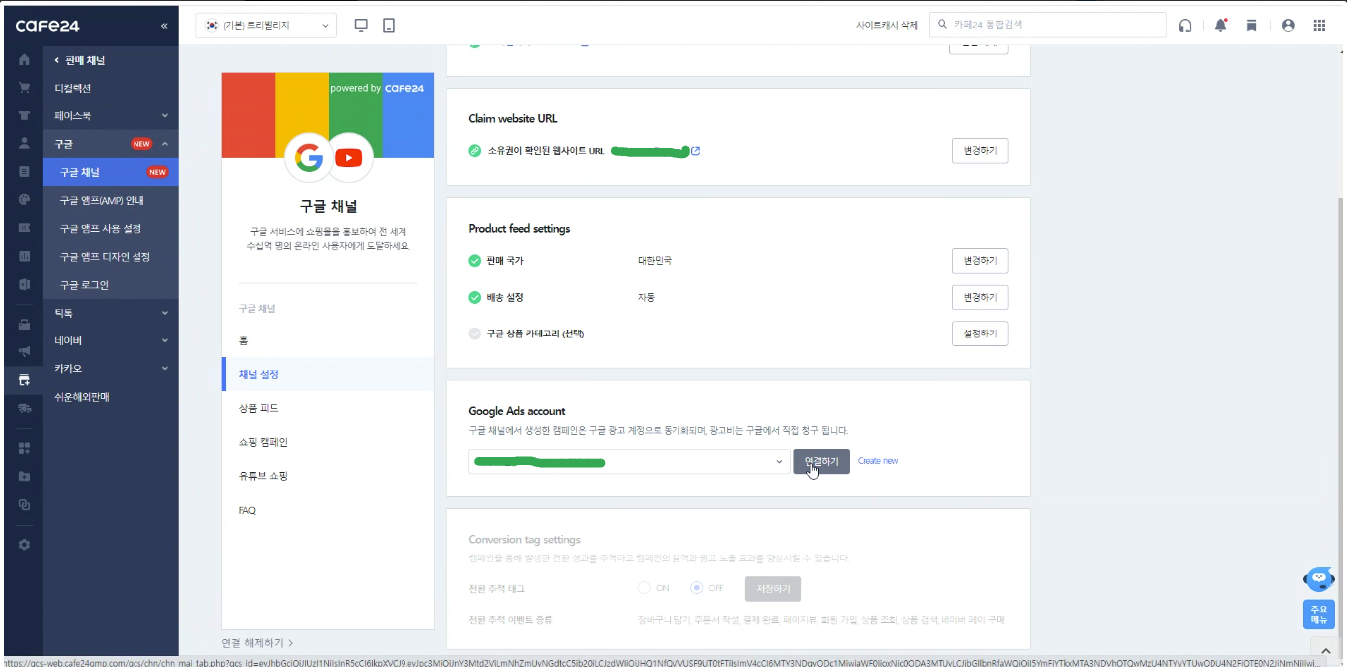Click the Create new link

pos(878,461)
